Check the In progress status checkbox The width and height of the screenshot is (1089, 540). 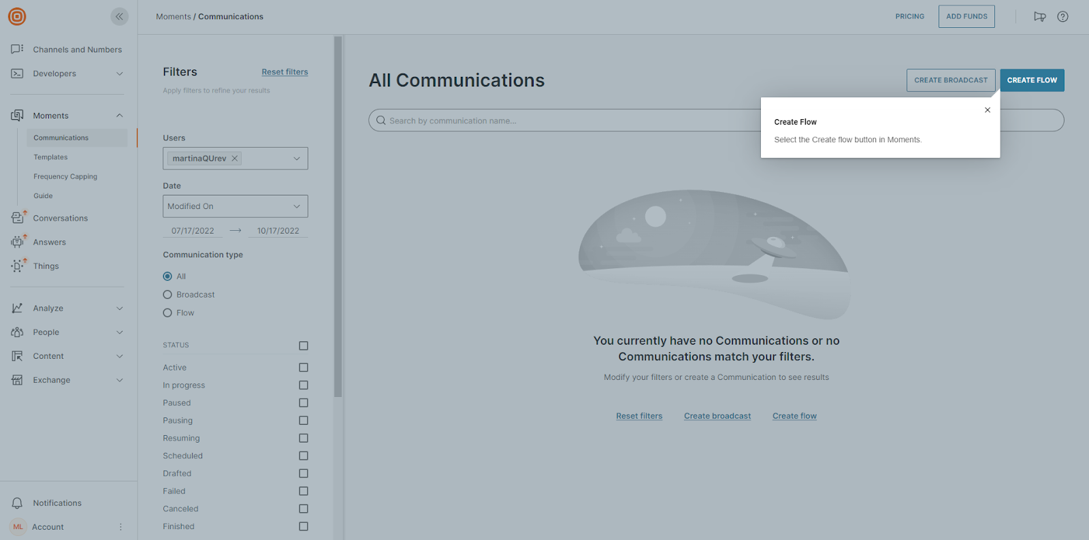304,385
